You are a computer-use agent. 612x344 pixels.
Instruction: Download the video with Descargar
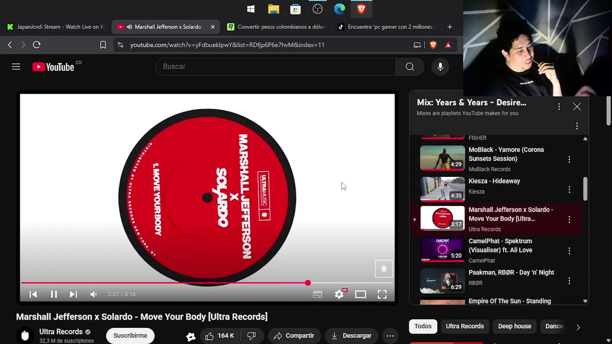click(x=351, y=336)
